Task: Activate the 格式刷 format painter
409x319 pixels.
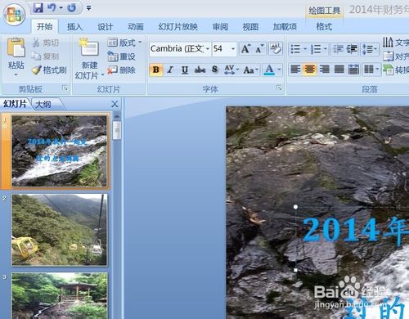Action: pos(49,70)
